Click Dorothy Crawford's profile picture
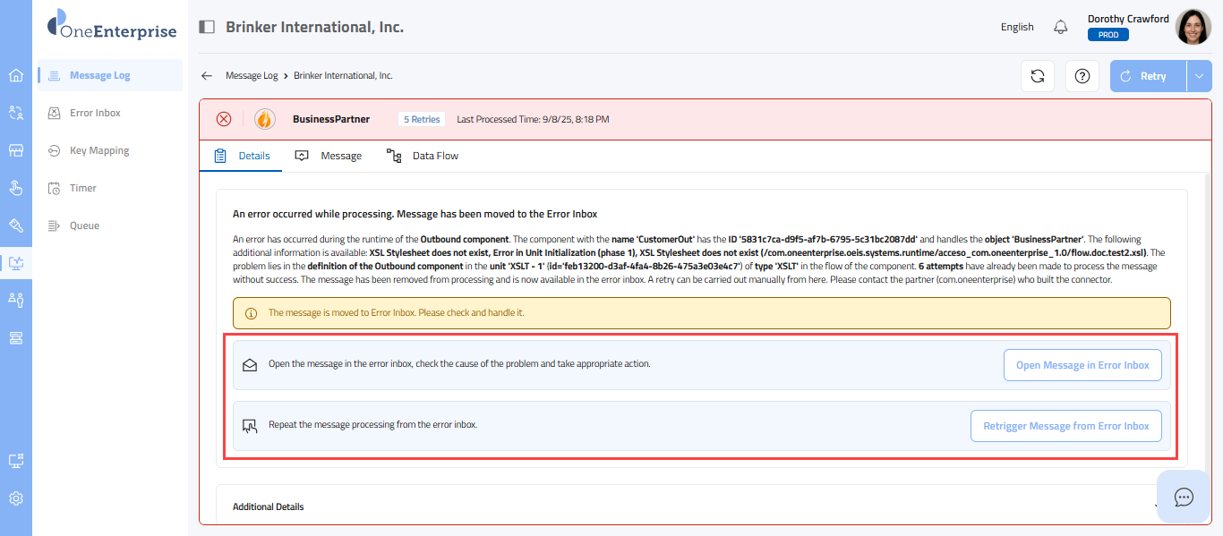Screen dimensions: 1223x536 1193,27
